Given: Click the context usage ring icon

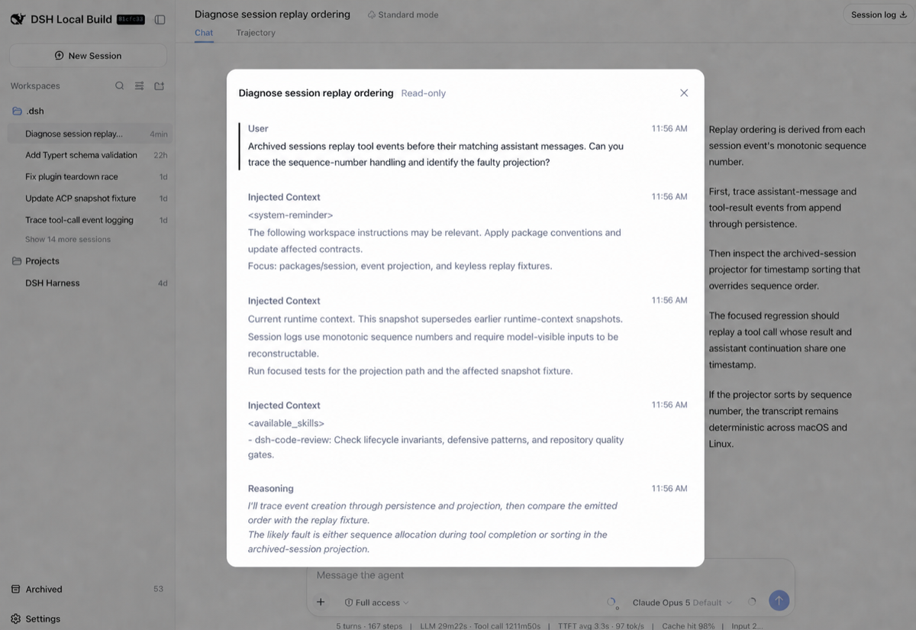Looking at the screenshot, I should tap(611, 602).
